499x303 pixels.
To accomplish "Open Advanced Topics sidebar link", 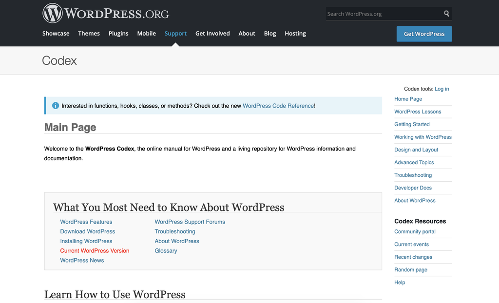I will (x=414, y=163).
